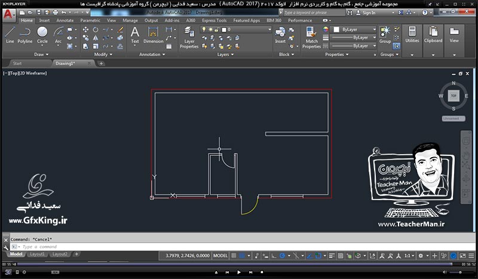Click the [2D Wireframe] visual style control
The height and width of the screenshot is (279, 478).
tap(33, 73)
